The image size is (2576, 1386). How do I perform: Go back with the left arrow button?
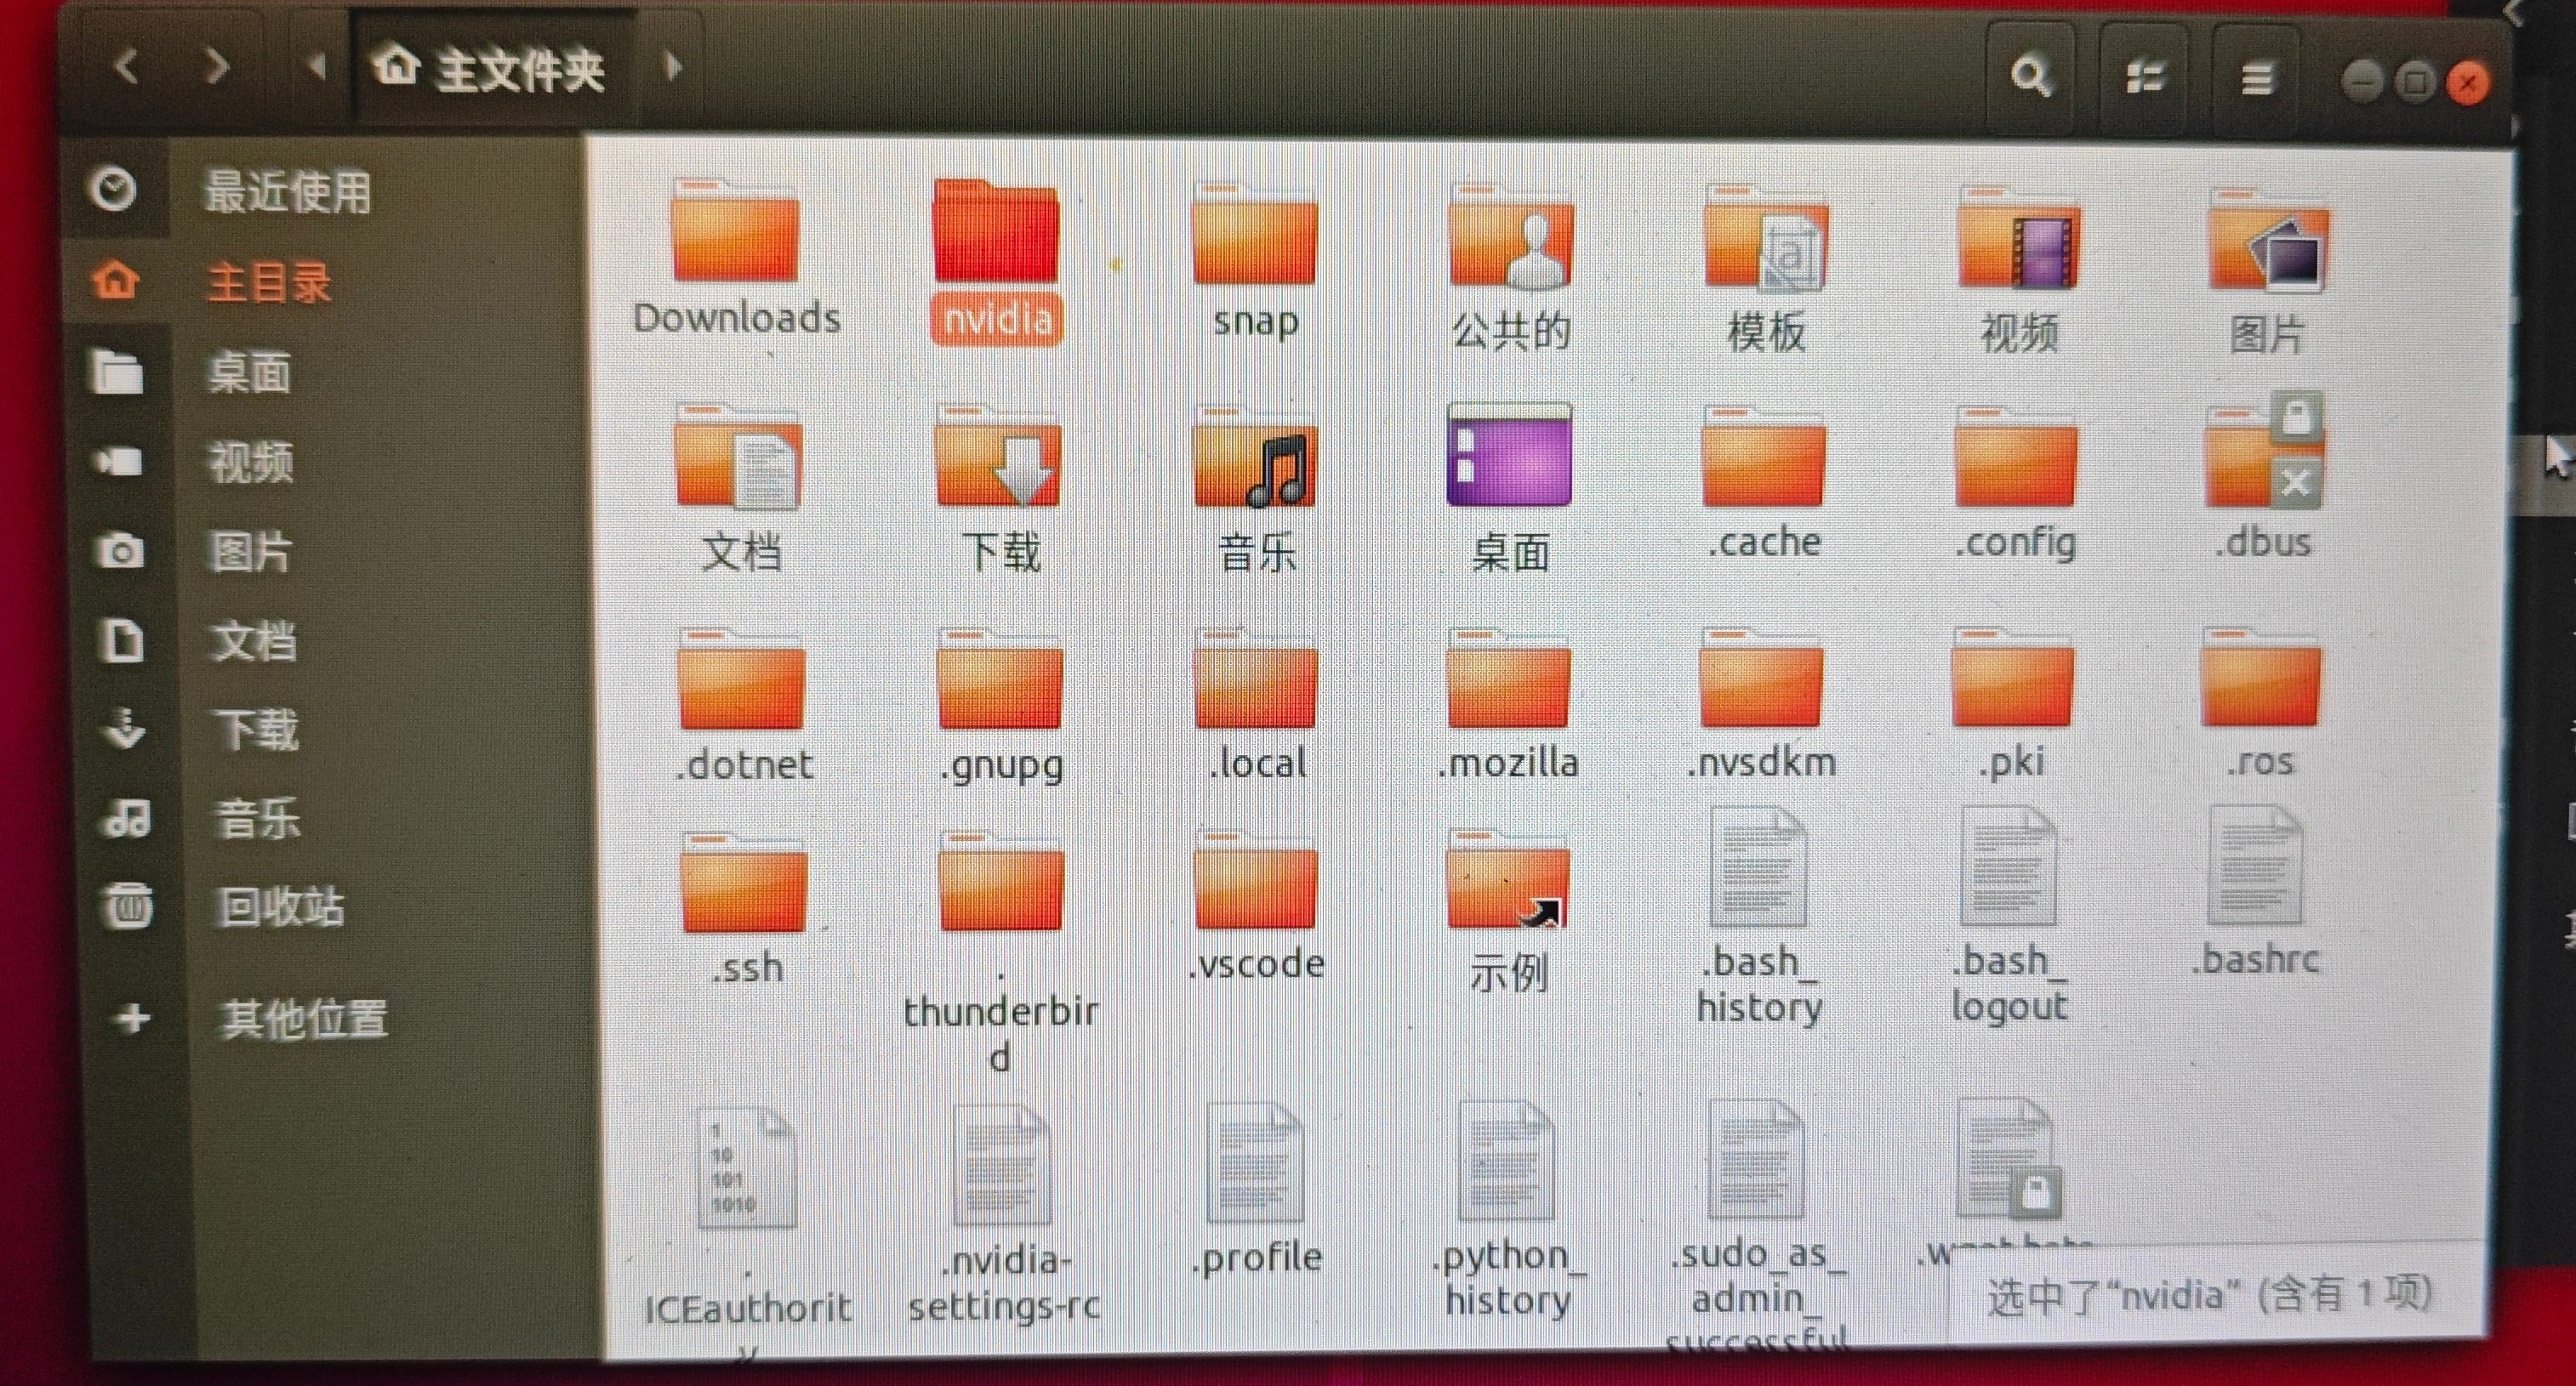tap(126, 67)
